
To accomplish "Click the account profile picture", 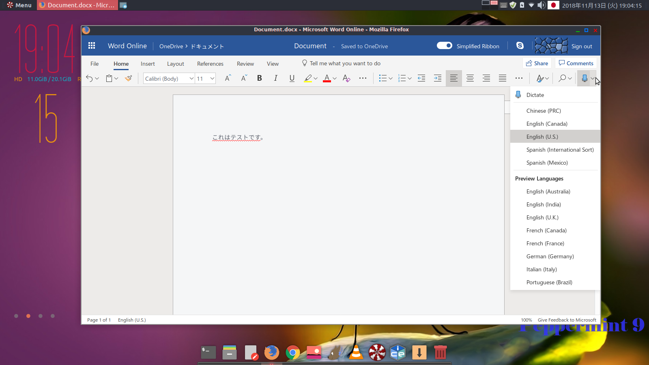I will [551, 46].
